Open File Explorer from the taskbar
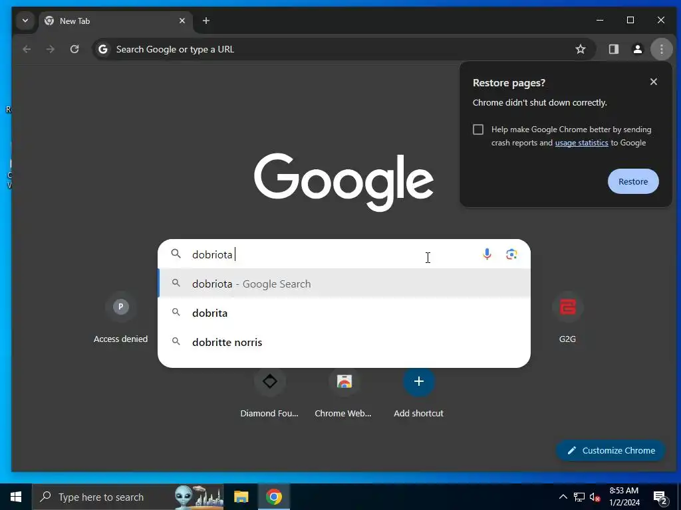The image size is (681, 510). 241,497
